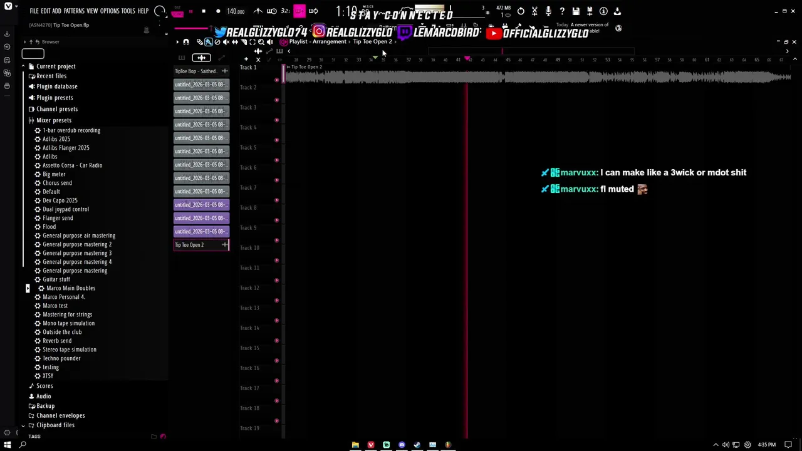Toggle the 3-2-1 countdown before recording
The width and height of the screenshot is (802, 451).
point(286,11)
